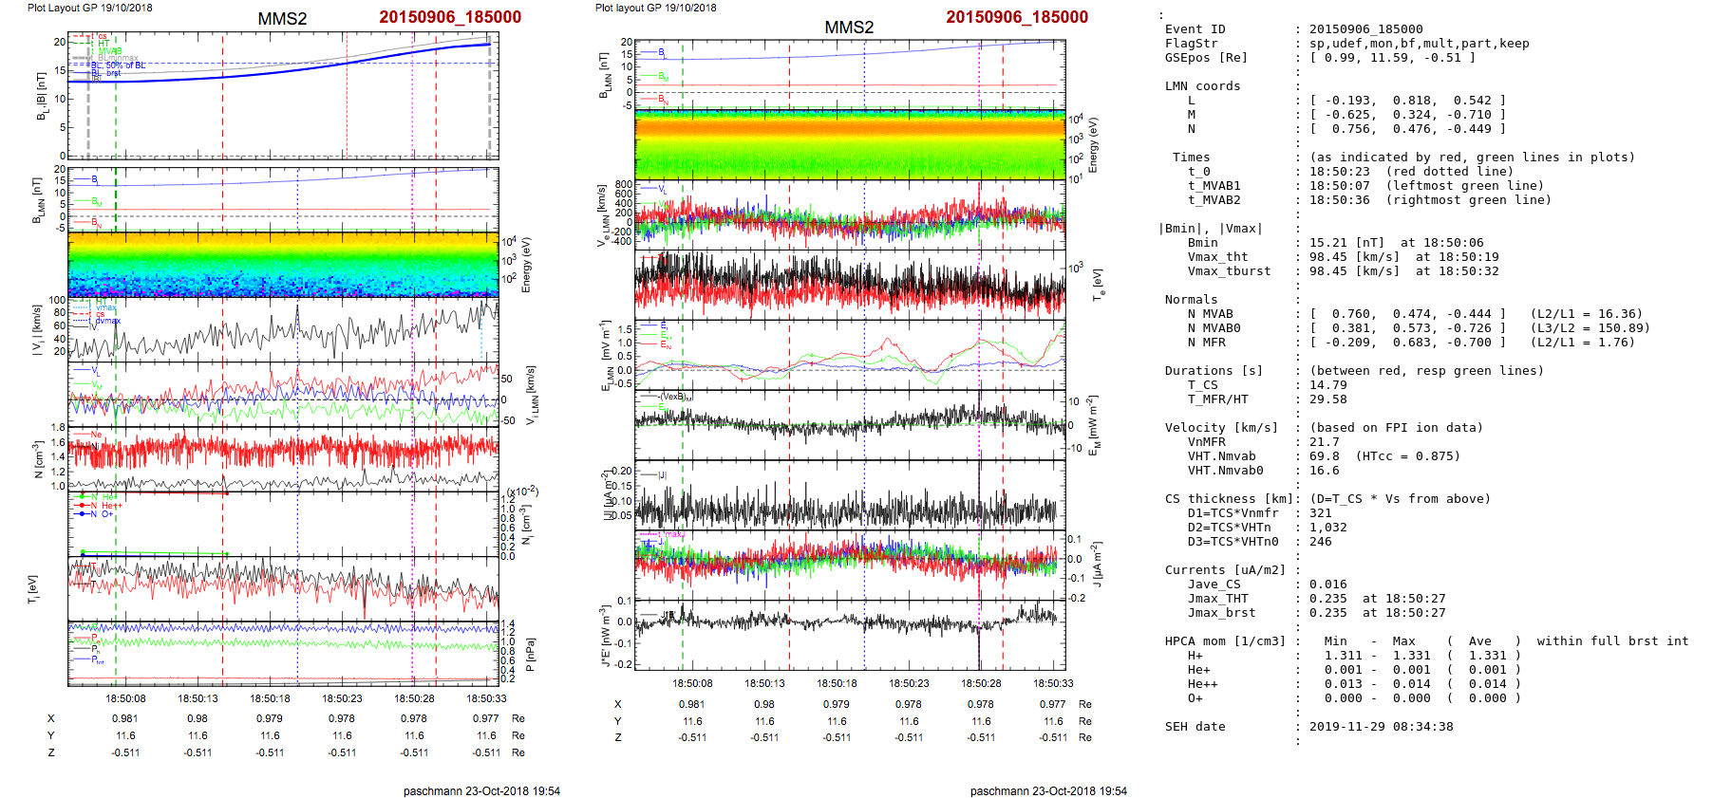Select the "N MVAB0" normal row label
Image resolution: width=1713 pixels, height=798 pixels.
click(x=1214, y=328)
